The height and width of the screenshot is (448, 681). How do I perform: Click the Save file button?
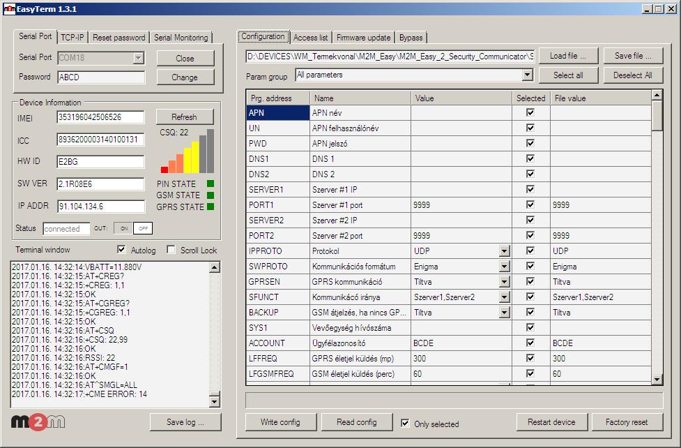point(633,56)
